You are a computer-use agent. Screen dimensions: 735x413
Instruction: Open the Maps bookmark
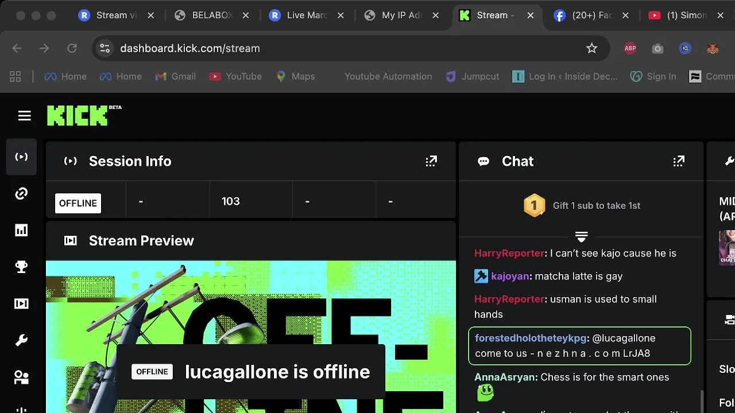coord(295,76)
